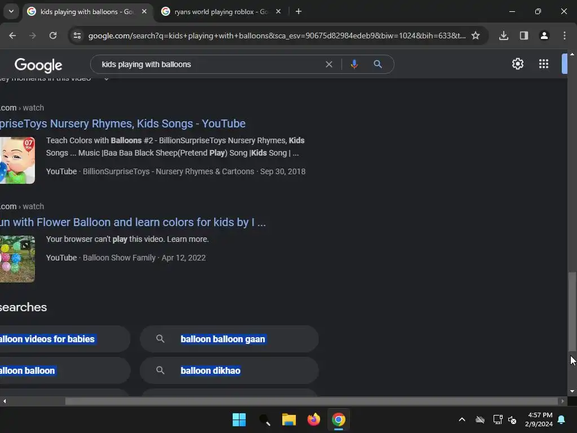Search balloon dikhao suggestion
577x433 pixels.
click(x=229, y=371)
